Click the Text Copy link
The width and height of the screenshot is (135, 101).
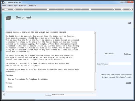[x=127, y=54]
